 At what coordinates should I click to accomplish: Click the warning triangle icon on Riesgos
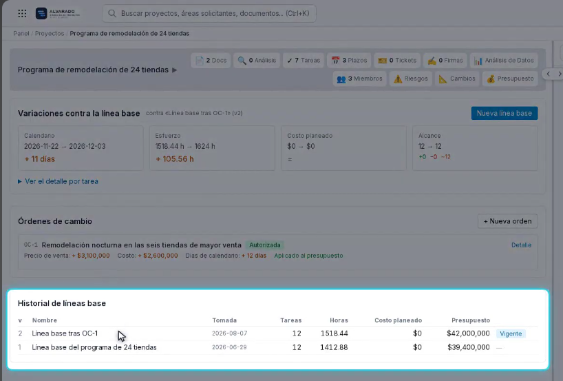(398, 79)
